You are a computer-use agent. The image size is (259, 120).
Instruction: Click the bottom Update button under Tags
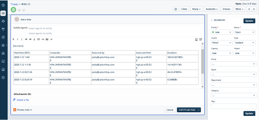point(249,113)
